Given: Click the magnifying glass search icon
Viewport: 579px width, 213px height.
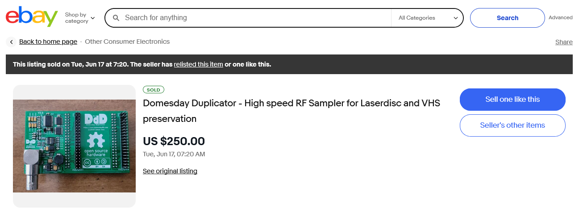Looking at the screenshot, I should coord(116,18).
